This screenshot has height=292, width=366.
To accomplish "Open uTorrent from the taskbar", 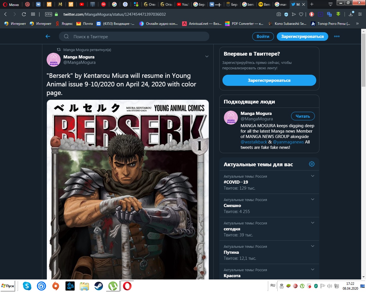I will [113, 286].
